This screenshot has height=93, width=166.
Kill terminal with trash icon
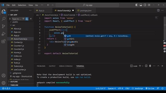[x=150, y=66]
